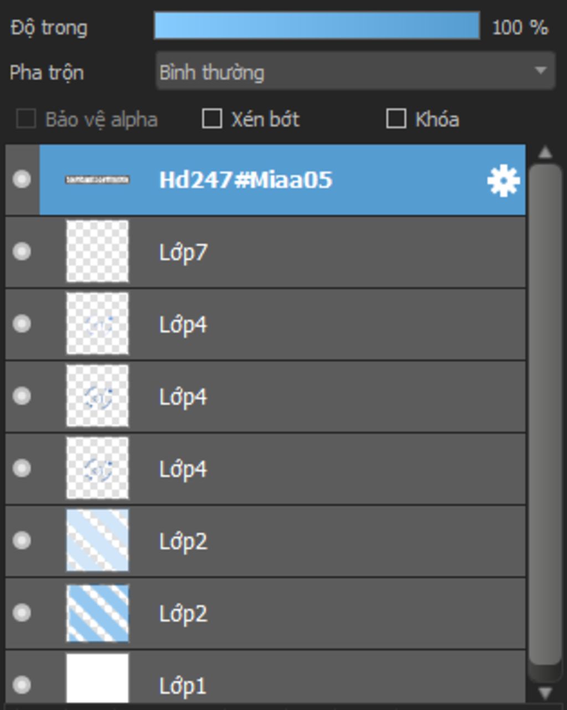Toggle visibility of first Lớp4 layer
The width and height of the screenshot is (567, 710).
click(22, 324)
